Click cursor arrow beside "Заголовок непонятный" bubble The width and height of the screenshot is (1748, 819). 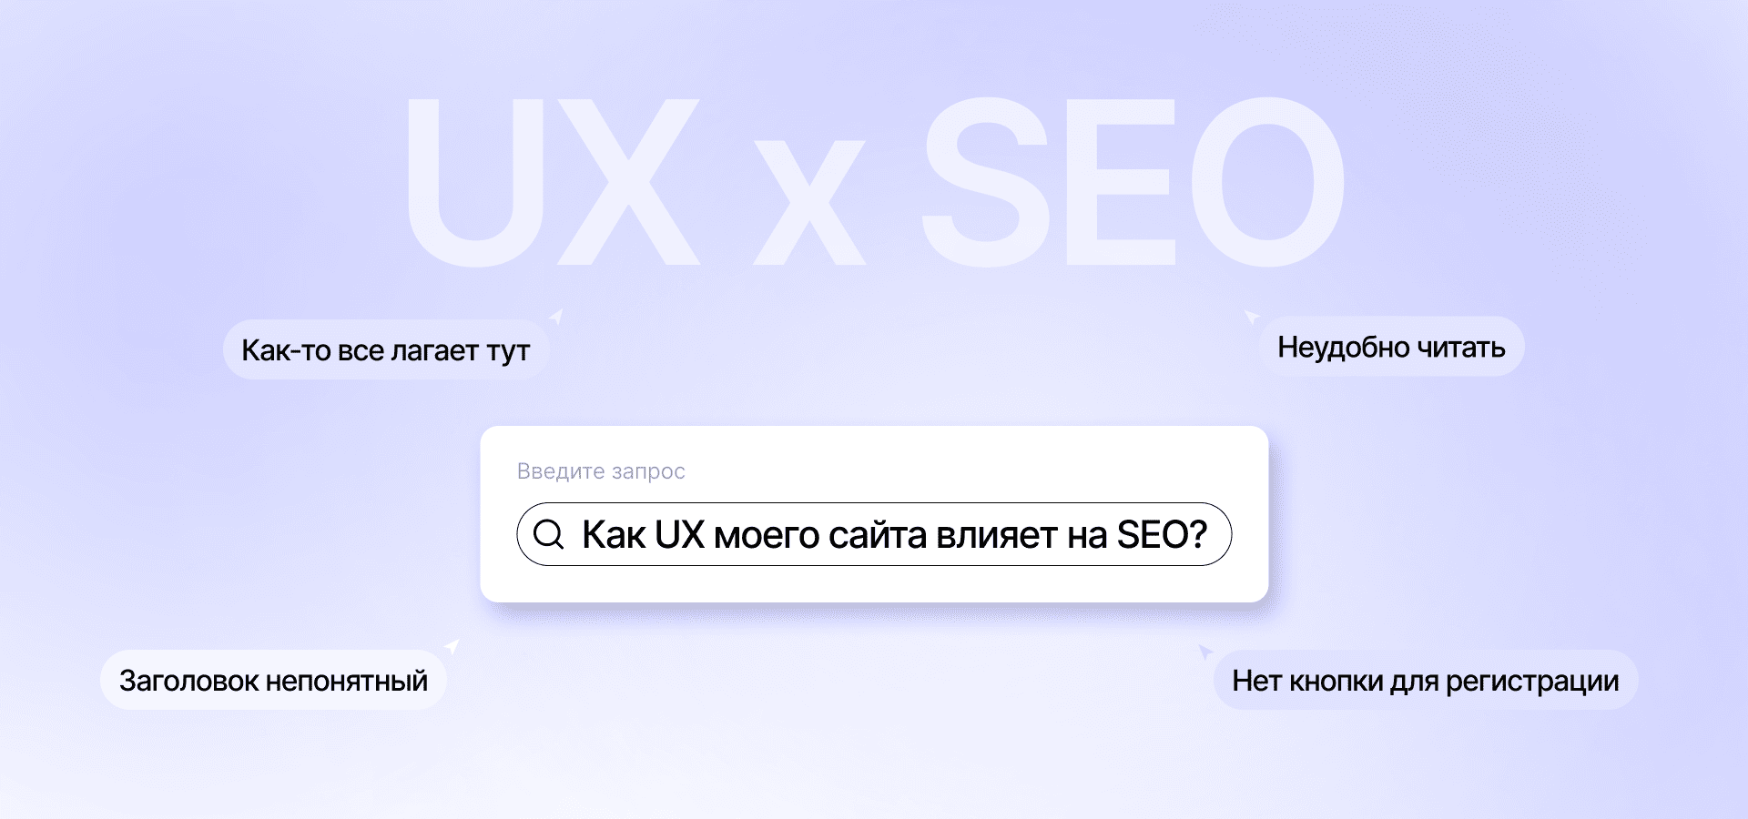[x=452, y=646]
